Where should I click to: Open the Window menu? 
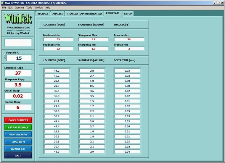[x=38, y=8]
